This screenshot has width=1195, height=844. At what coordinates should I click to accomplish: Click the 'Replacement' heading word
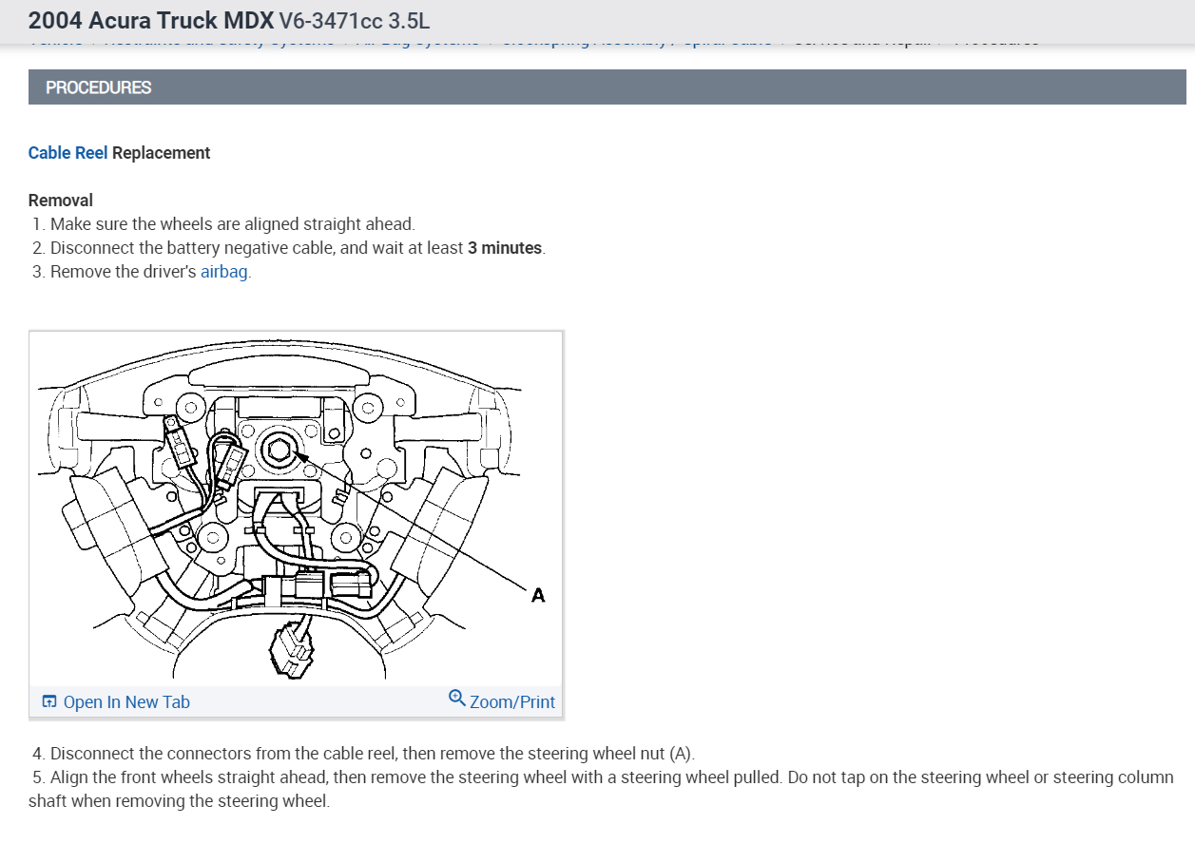coord(162,153)
